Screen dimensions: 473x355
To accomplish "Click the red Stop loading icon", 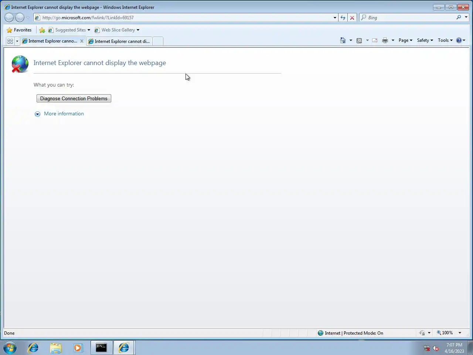I will pos(352,17).
